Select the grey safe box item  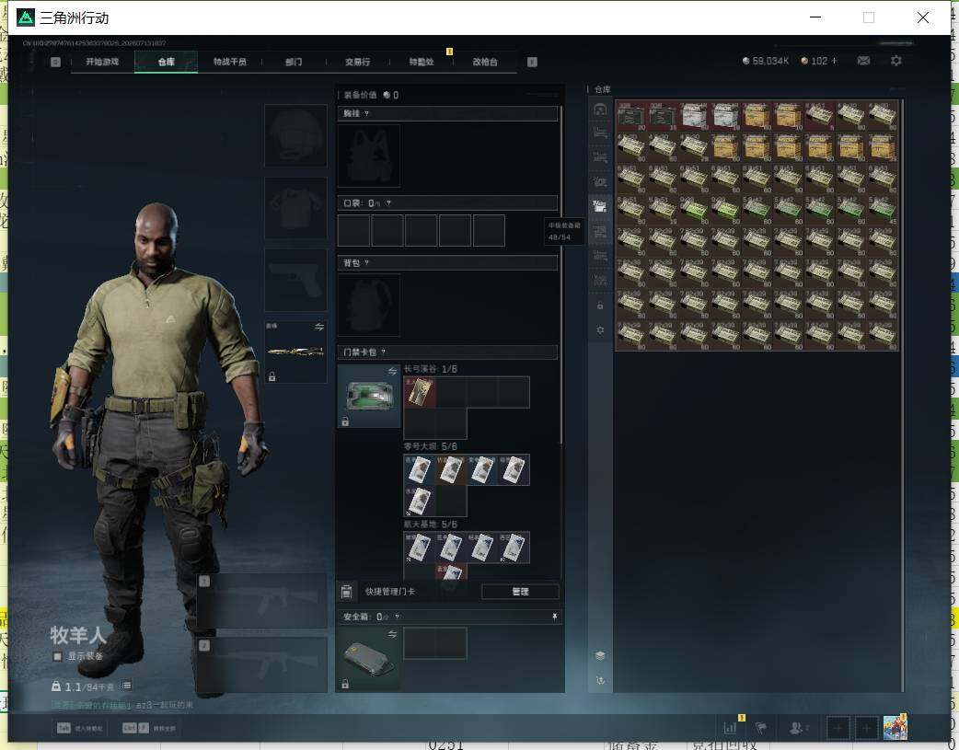tap(369, 658)
